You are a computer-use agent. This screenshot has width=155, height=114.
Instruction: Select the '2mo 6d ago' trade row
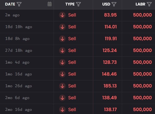point(77,98)
